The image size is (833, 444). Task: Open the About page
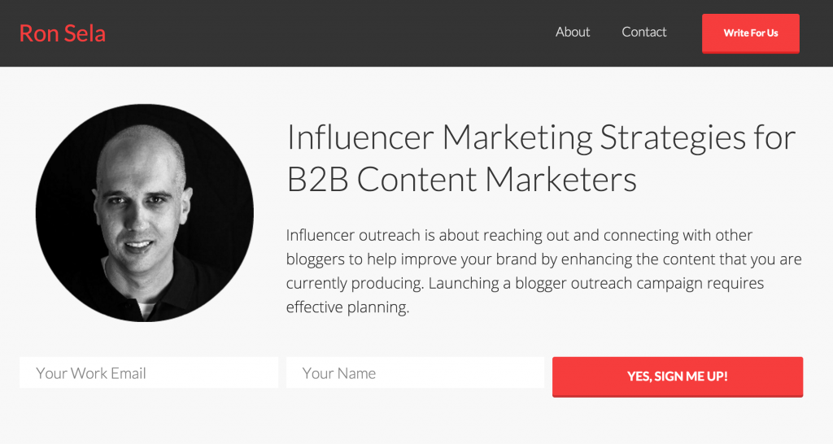[573, 33]
